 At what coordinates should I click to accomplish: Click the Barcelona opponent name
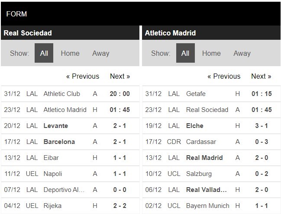click(x=59, y=141)
